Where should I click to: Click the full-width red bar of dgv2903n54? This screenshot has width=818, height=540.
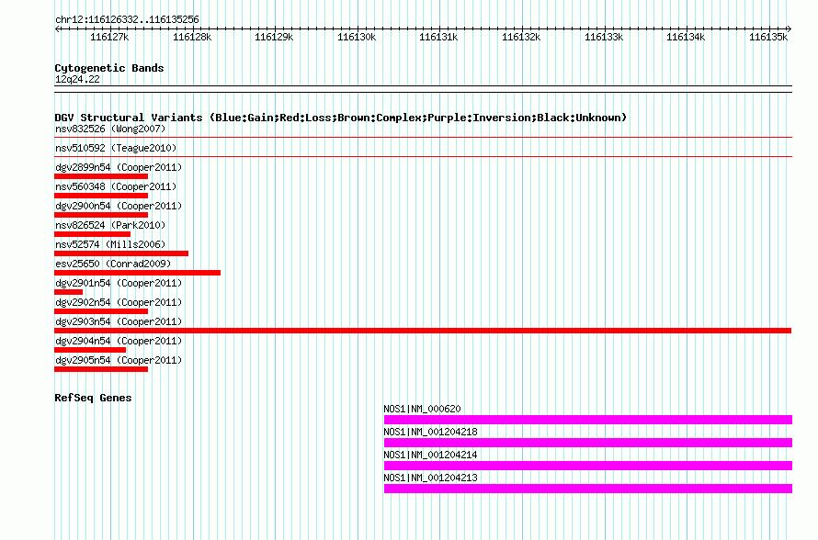click(423, 331)
